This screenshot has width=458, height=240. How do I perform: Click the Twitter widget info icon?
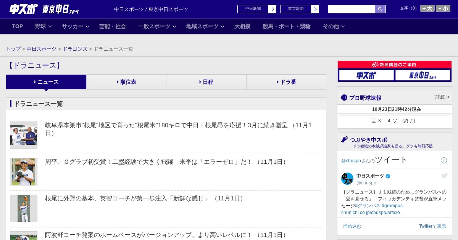444,160
